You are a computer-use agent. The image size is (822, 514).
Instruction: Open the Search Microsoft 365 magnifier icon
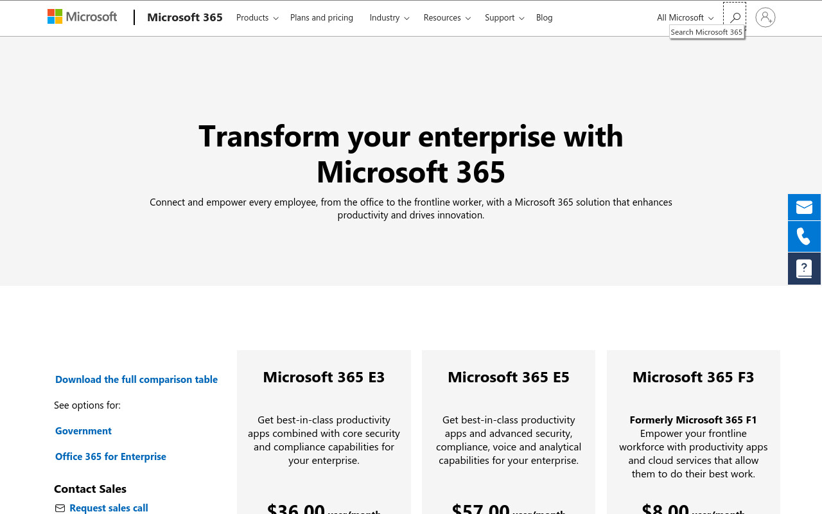pos(735,17)
